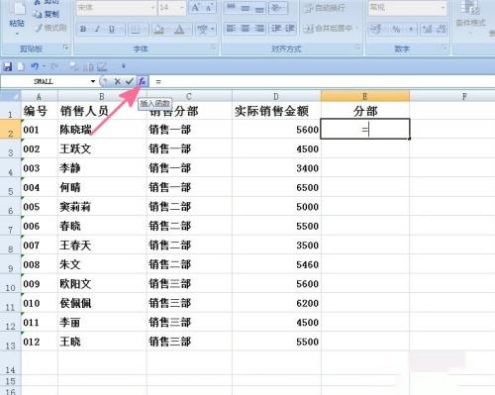Click the Insert Function fx button
This screenshot has height=395, width=495.
[143, 81]
